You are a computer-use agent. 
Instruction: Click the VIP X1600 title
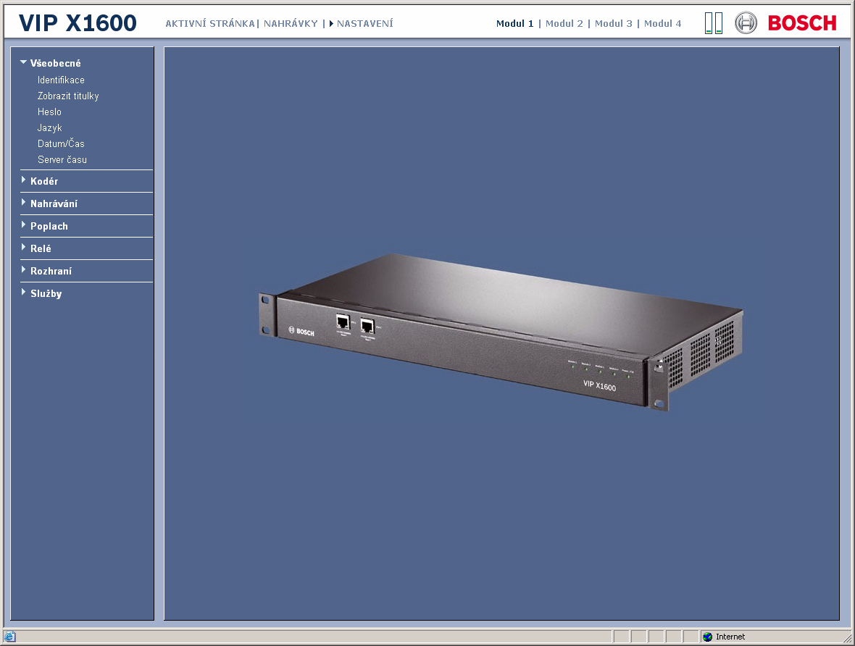click(78, 23)
